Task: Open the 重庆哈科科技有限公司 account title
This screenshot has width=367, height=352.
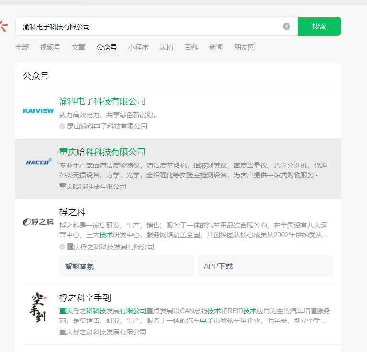Action: (x=102, y=152)
